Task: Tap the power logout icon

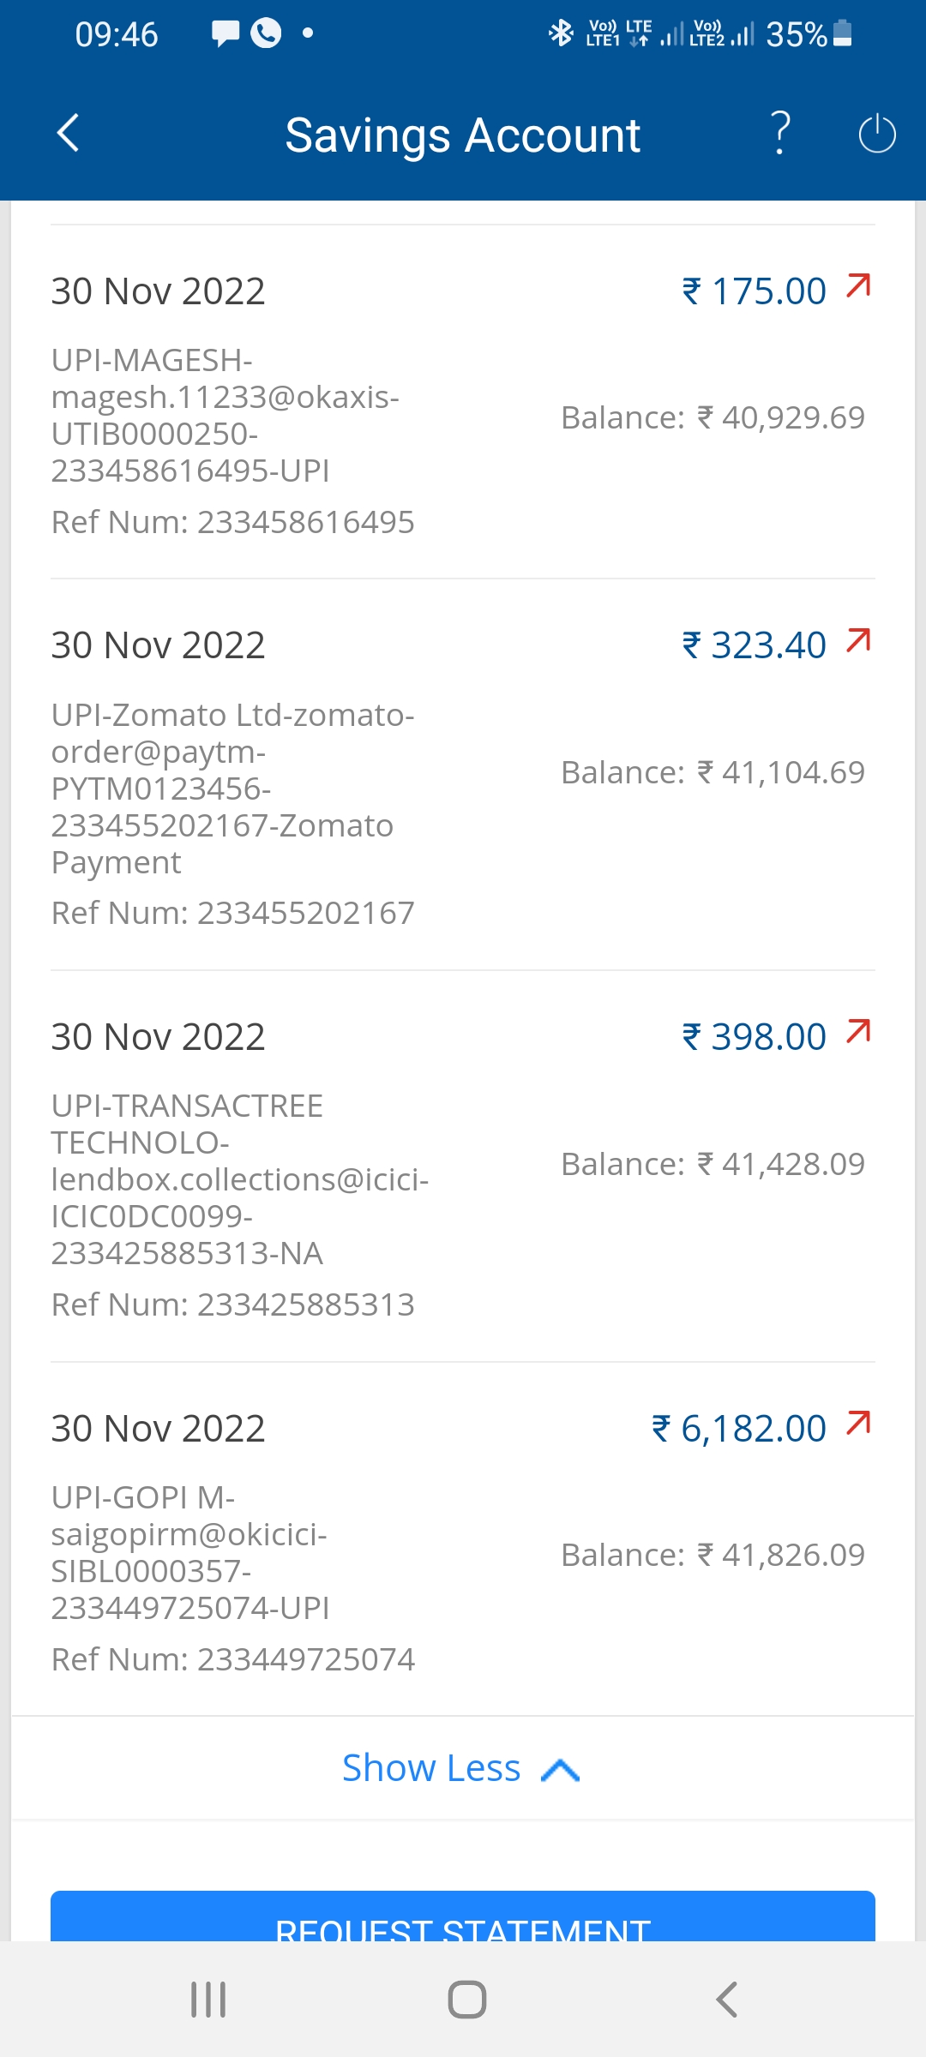Action: [876, 134]
